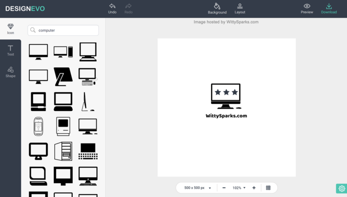Select the server tower case icon
The width and height of the screenshot is (347, 197).
point(63,151)
